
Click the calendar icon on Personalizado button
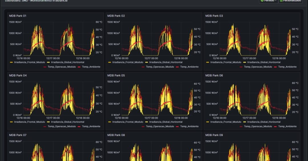(281, 1)
